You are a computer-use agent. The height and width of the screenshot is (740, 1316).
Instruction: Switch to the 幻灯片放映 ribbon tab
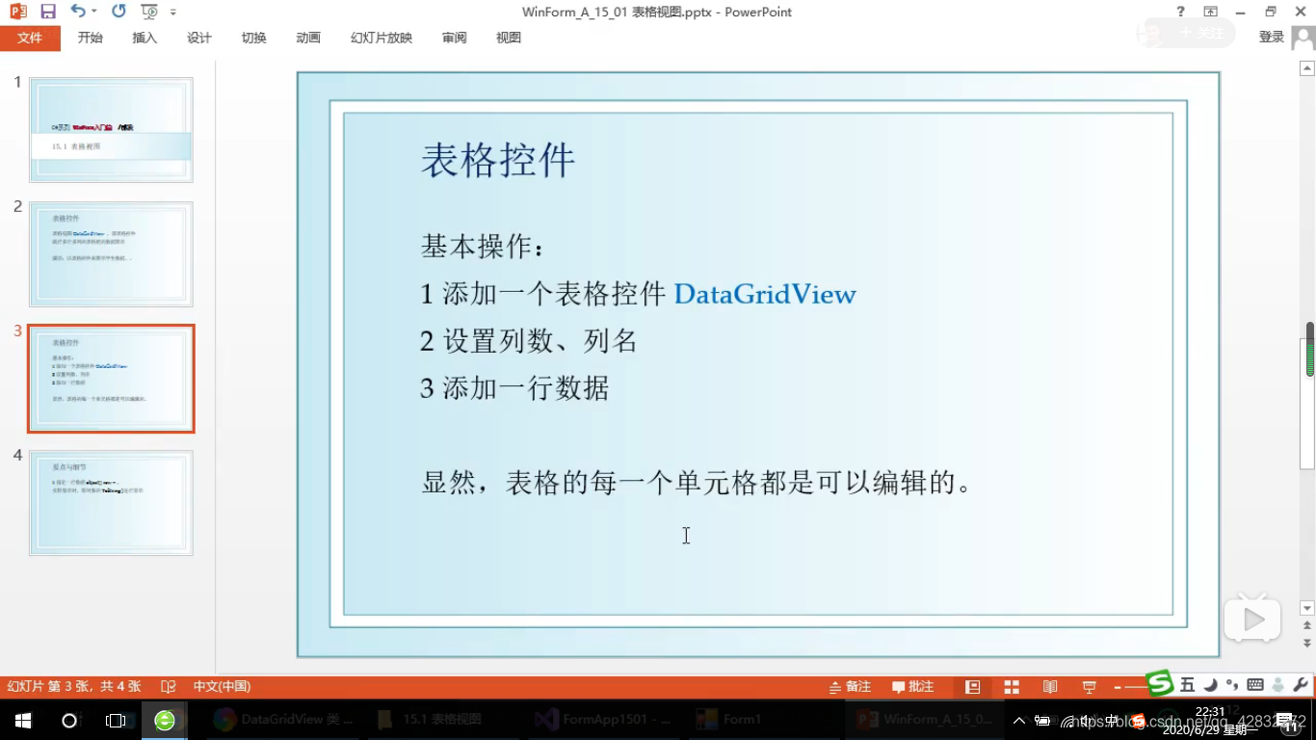coord(382,38)
